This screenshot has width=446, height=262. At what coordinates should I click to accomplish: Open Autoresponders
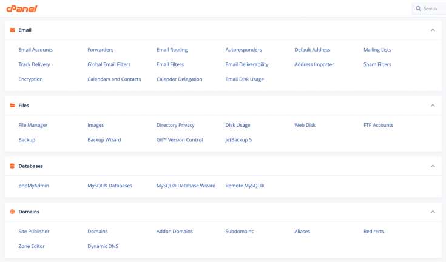pos(244,50)
